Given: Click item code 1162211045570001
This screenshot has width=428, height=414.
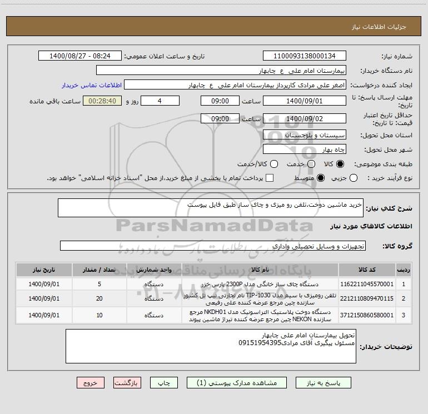Looking at the screenshot, I should point(367,284).
